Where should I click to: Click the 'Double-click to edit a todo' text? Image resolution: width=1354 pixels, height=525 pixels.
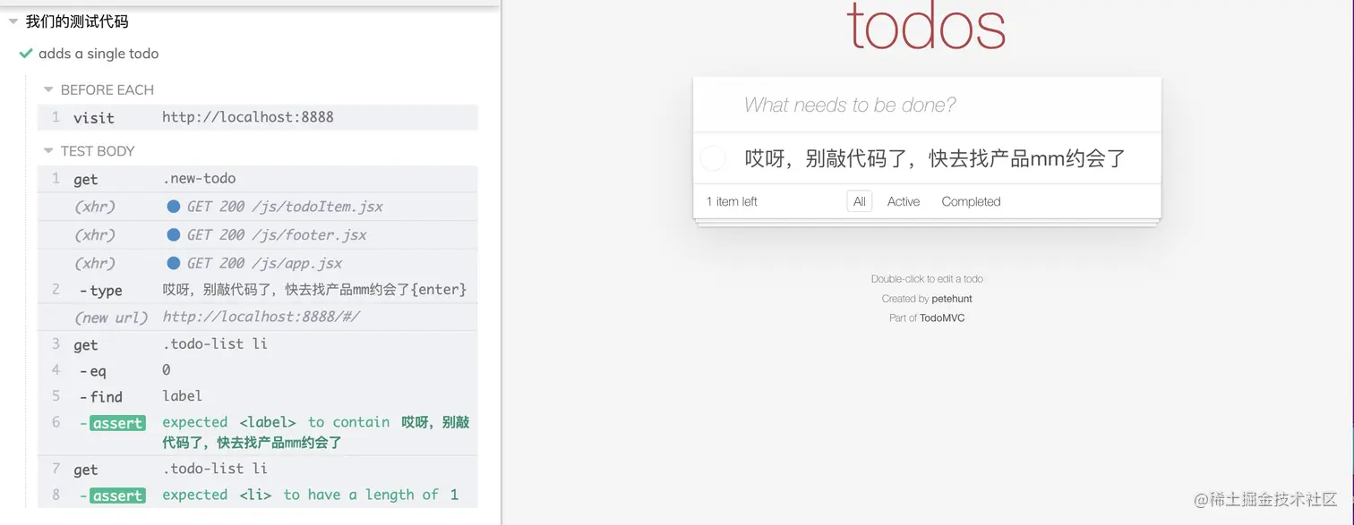(x=927, y=279)
